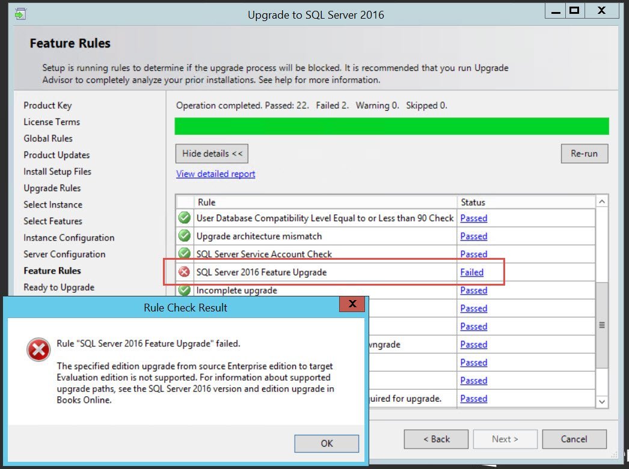This screenshot has width=629, height=469.
Task: Close the Rule Check Result dialog
Action: pyautogui.click(x=352, y=304)
